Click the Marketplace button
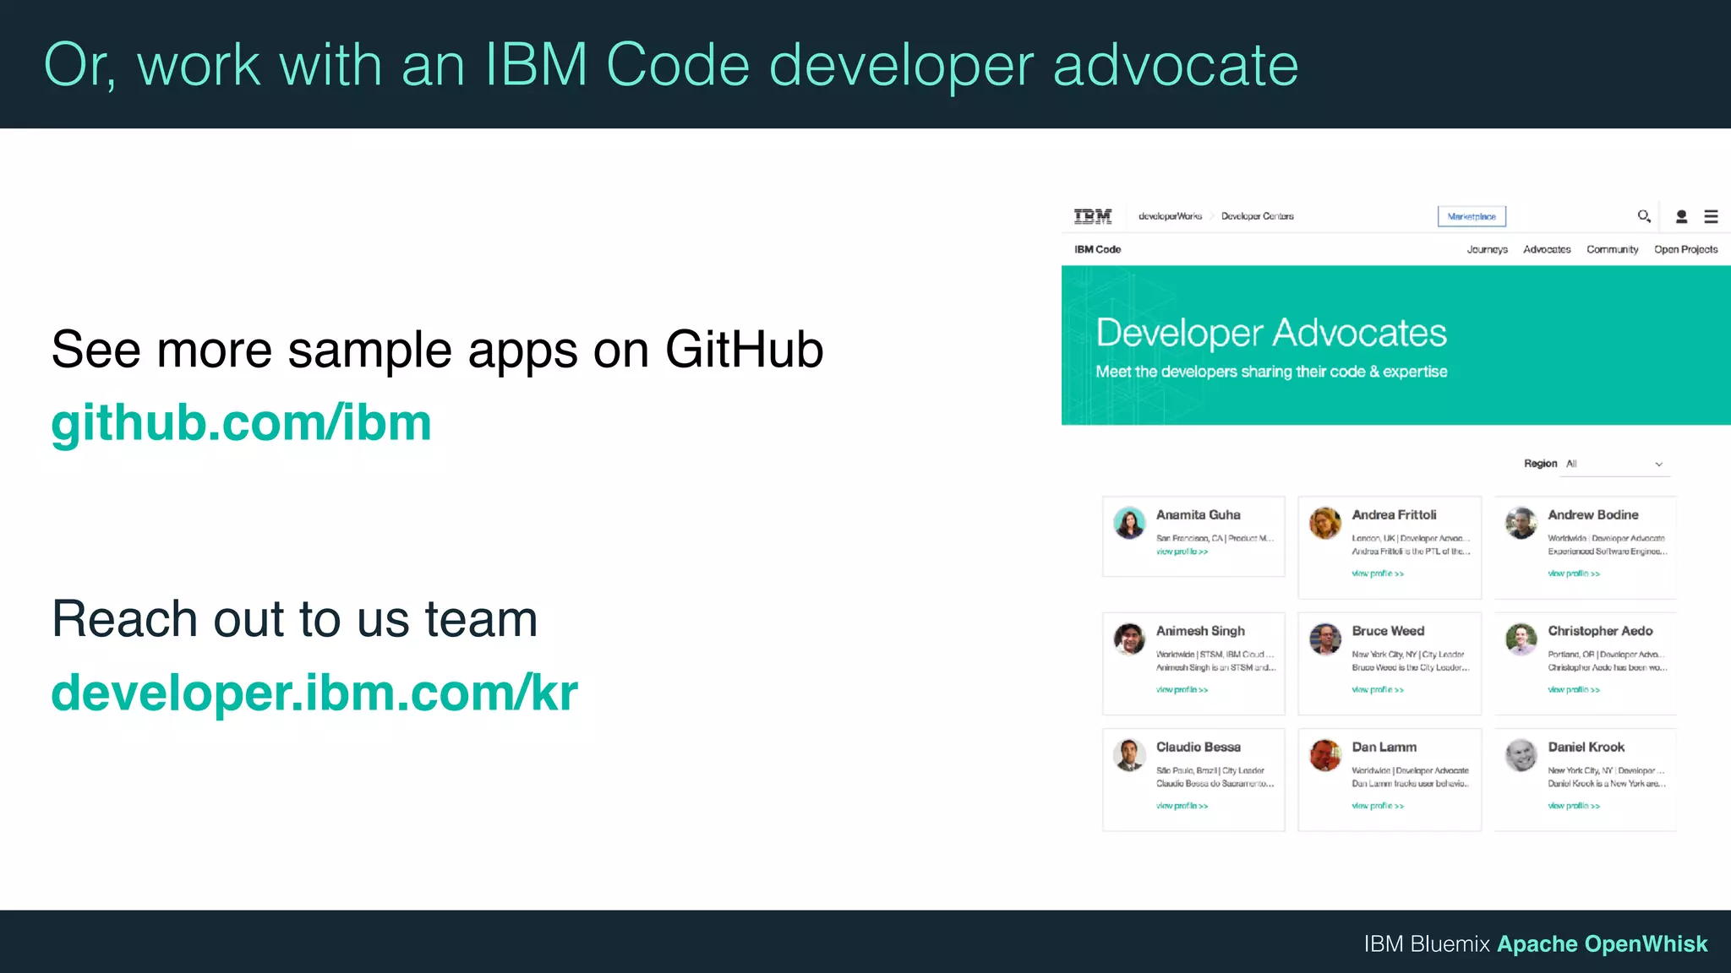Viewport: 1731px width, 973px height. [1472, 216]
